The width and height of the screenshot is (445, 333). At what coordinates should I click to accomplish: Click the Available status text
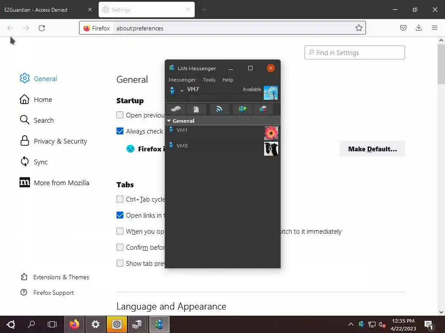(252, 89)
